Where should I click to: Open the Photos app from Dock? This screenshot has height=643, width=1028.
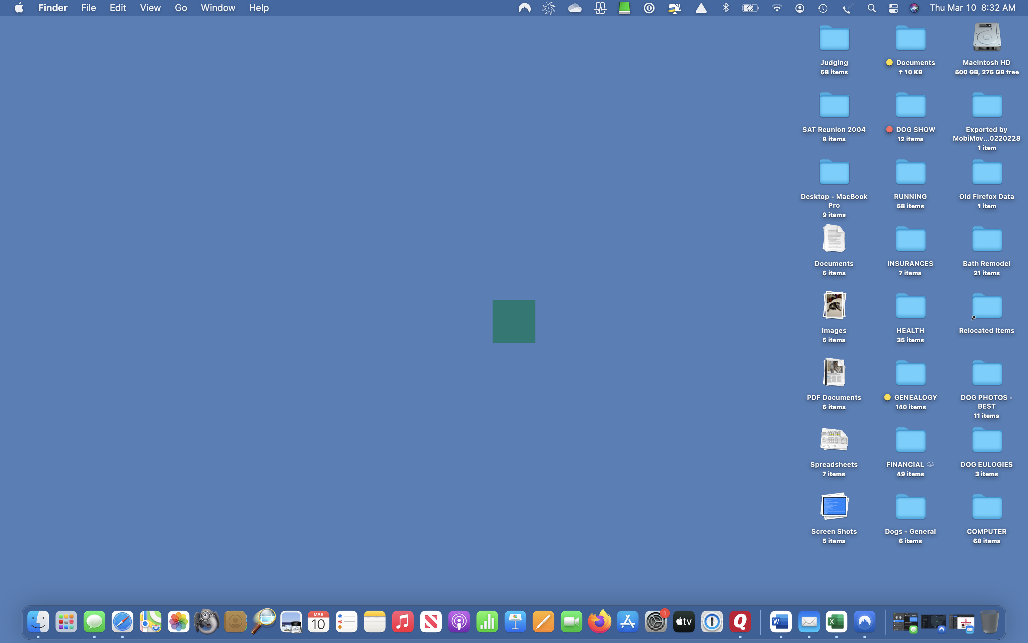click(178, 622)
